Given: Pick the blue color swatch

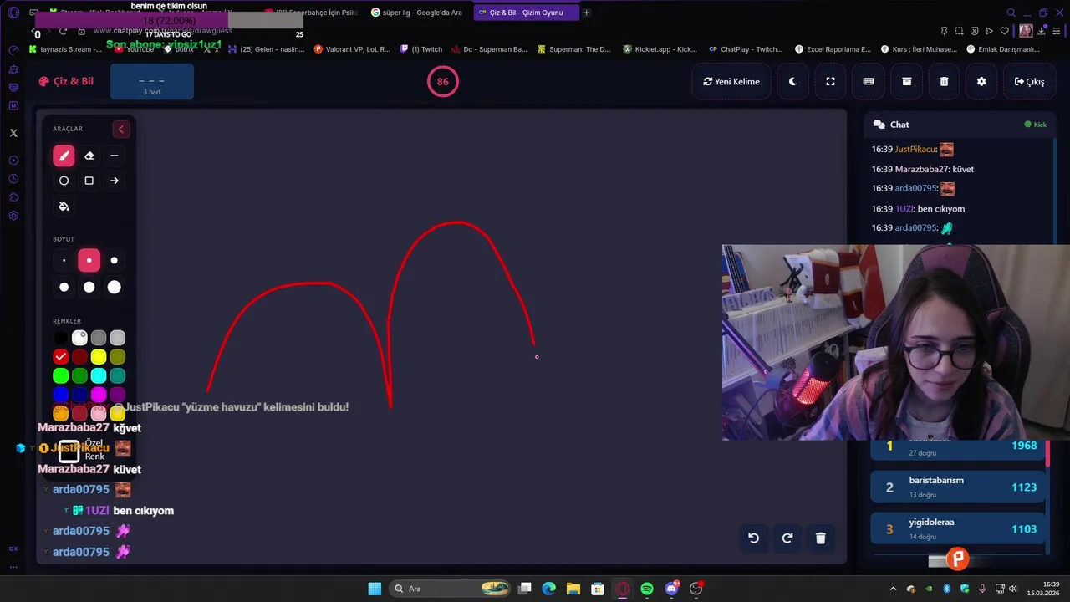Looking at the screenshot, I should click(60, 395).
